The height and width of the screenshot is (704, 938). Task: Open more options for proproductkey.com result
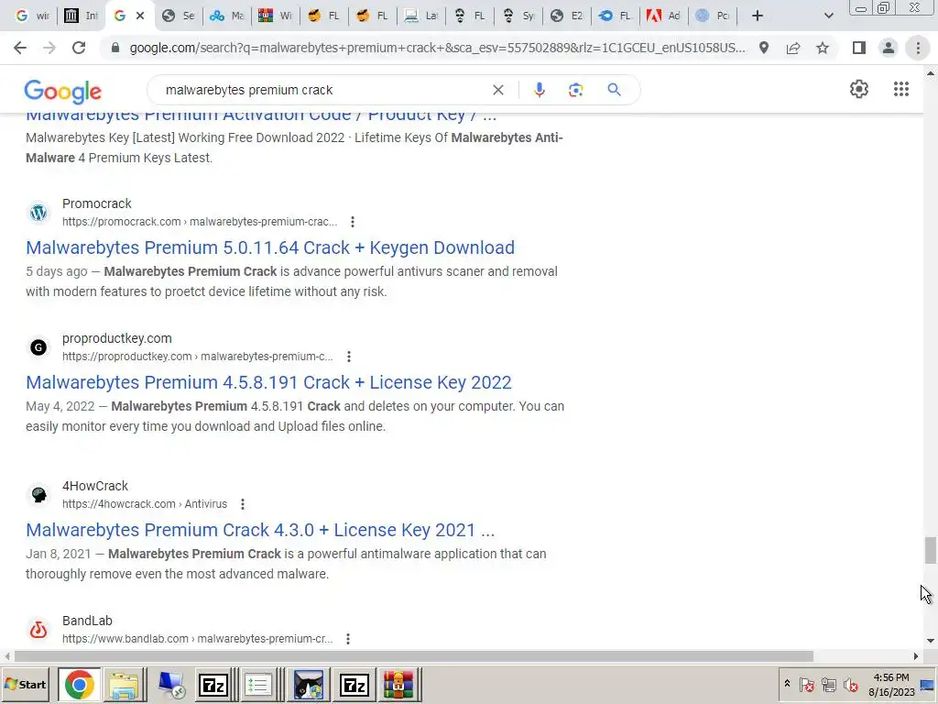point(349,357)
